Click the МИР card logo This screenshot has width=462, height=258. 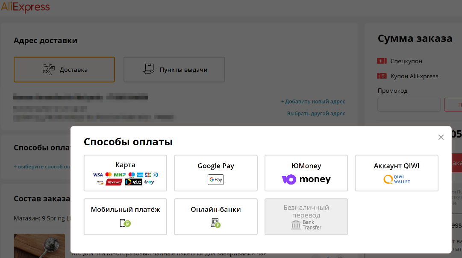[x=120, y=175]
